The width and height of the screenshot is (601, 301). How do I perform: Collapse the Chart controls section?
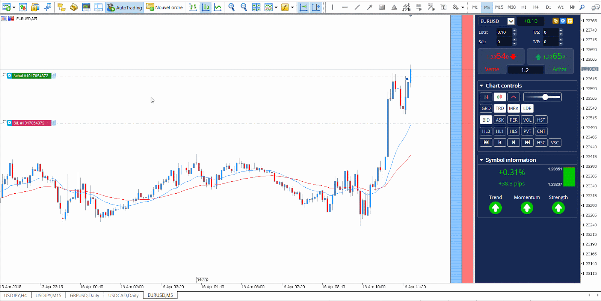[482, 86]
